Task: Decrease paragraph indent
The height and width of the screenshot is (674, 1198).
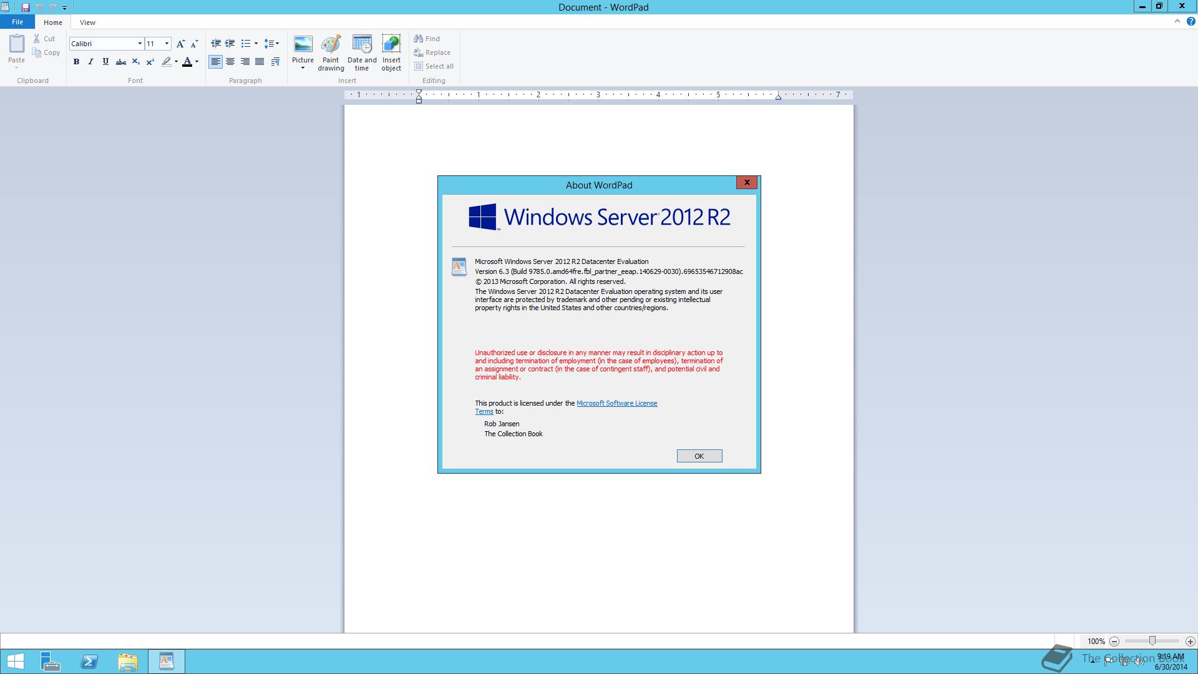Action: [x=216, y=44]
